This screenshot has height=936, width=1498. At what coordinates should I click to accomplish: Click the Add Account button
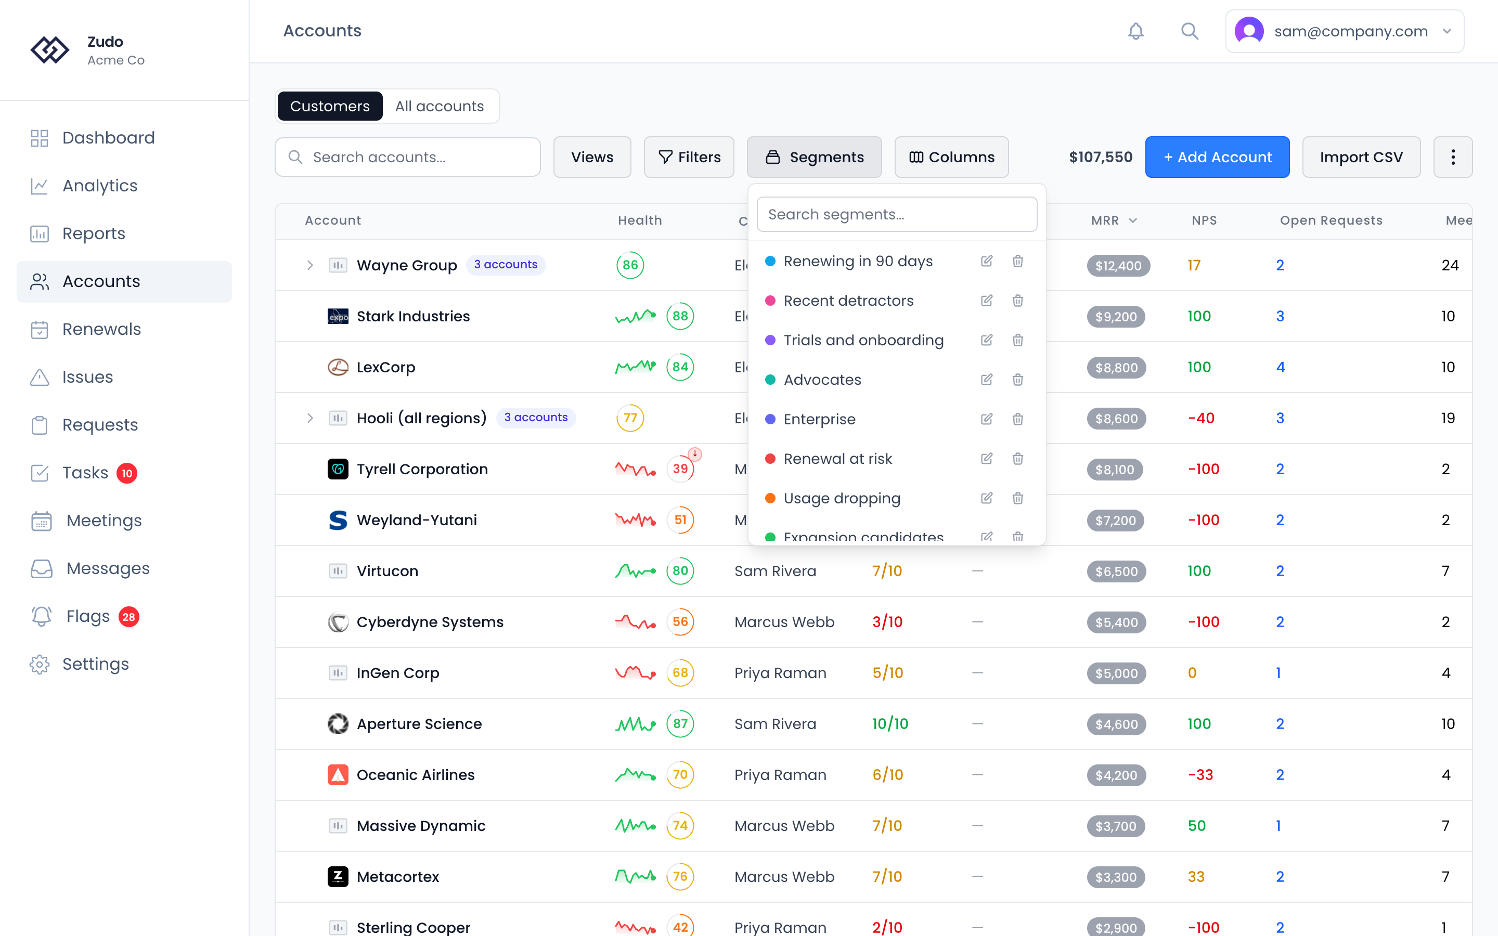(1217, 157)
